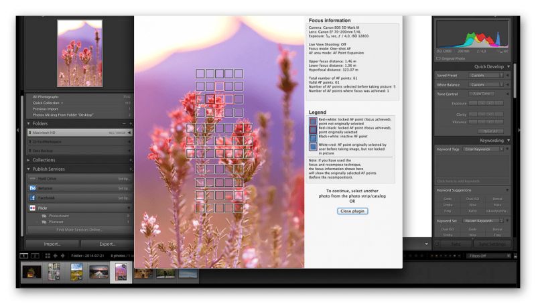
Task: Click the minus icon in the Folders header
Action: [x=124, y=123]
